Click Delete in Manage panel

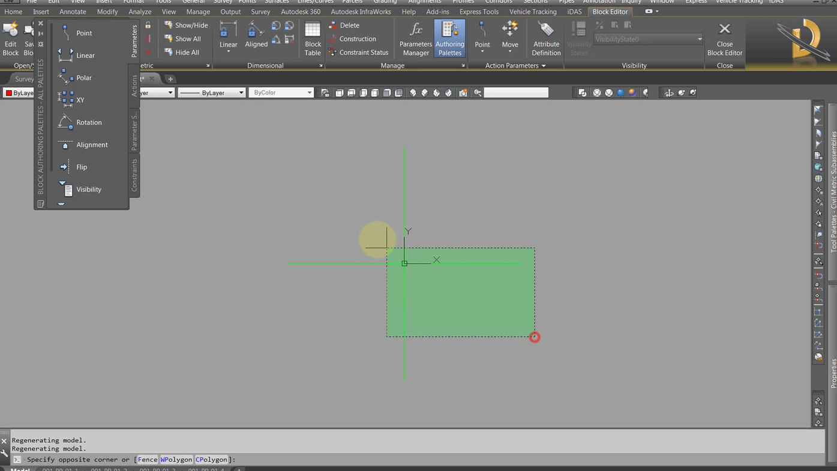point(344,25)
